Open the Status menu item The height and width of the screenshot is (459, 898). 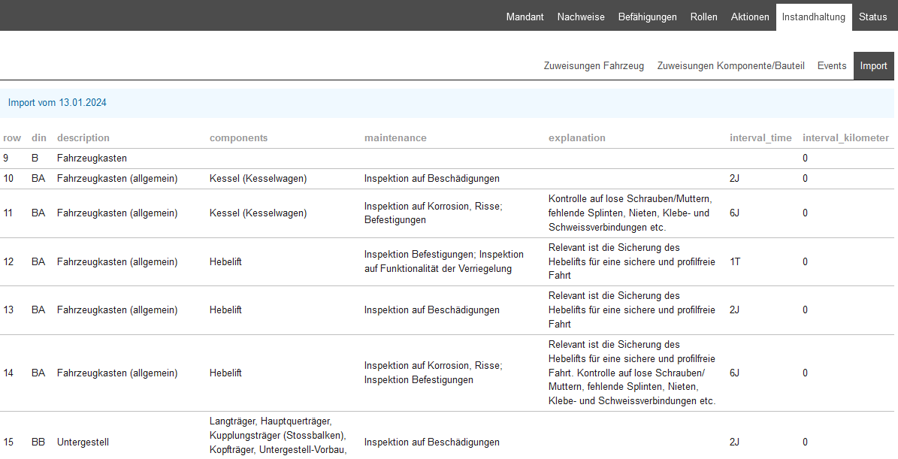point(872,17)
